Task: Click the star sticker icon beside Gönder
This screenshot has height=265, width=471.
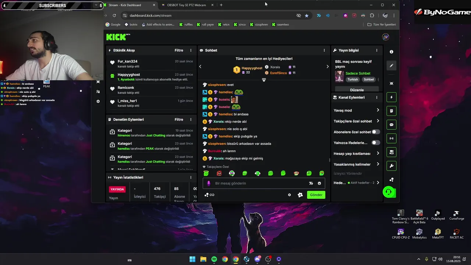Action: pos(300,195)
